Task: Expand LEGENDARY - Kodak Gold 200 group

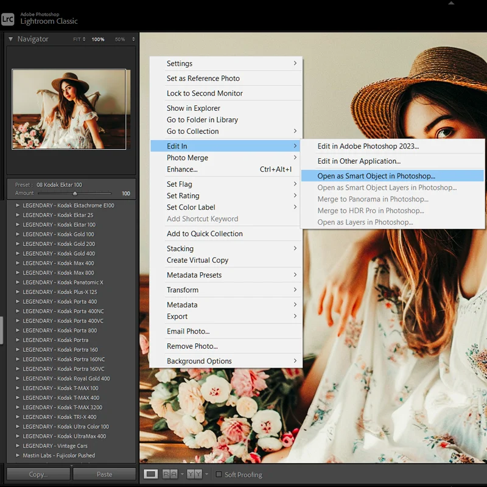Action: 18,244
